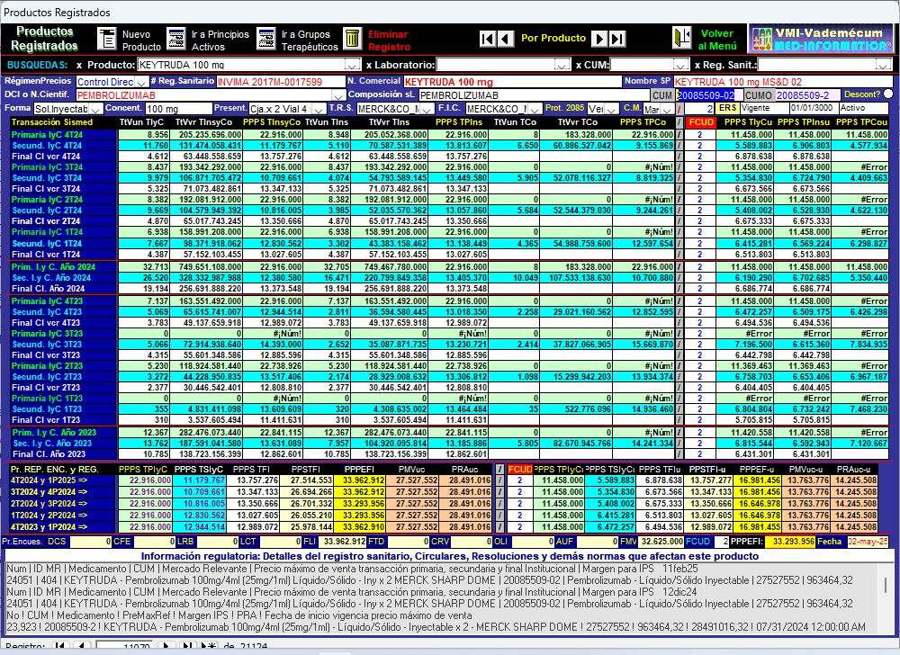
Task: Click slash button in Pr. REP. ENC. header row
Action: pyautogui.click(x=499, y=469)
